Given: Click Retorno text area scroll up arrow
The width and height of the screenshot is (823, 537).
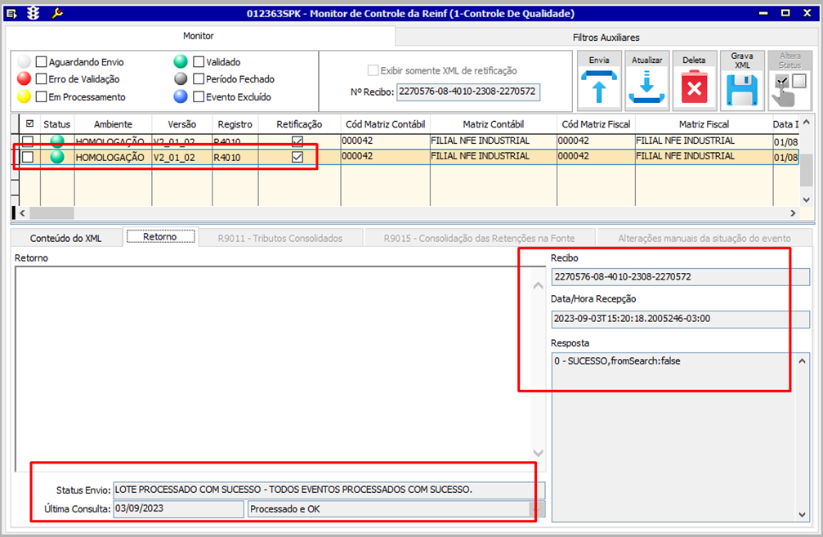Looking at the screenshot, I should click(x=538, y=285).
